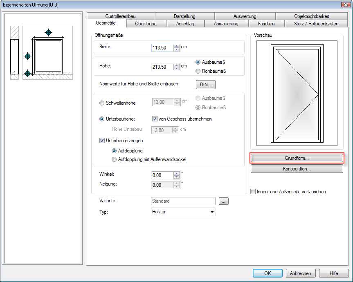Toggle von Geschoss übernehmen checkbox
353x282 pixels.
155,119
